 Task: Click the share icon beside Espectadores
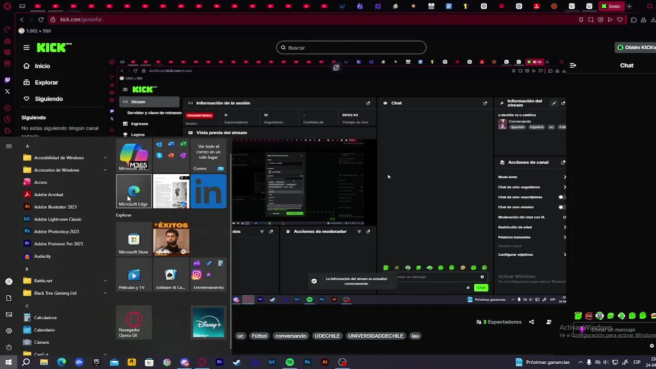(x=531, y=322)
